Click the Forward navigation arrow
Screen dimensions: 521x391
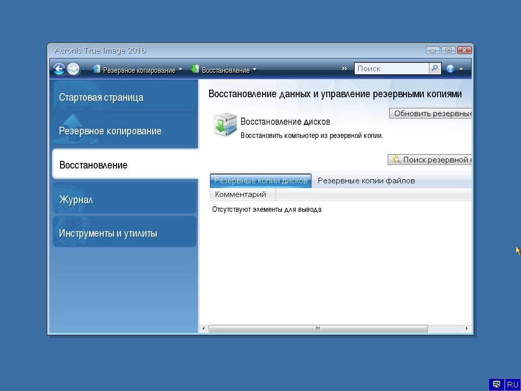click(x=73, y=69)
